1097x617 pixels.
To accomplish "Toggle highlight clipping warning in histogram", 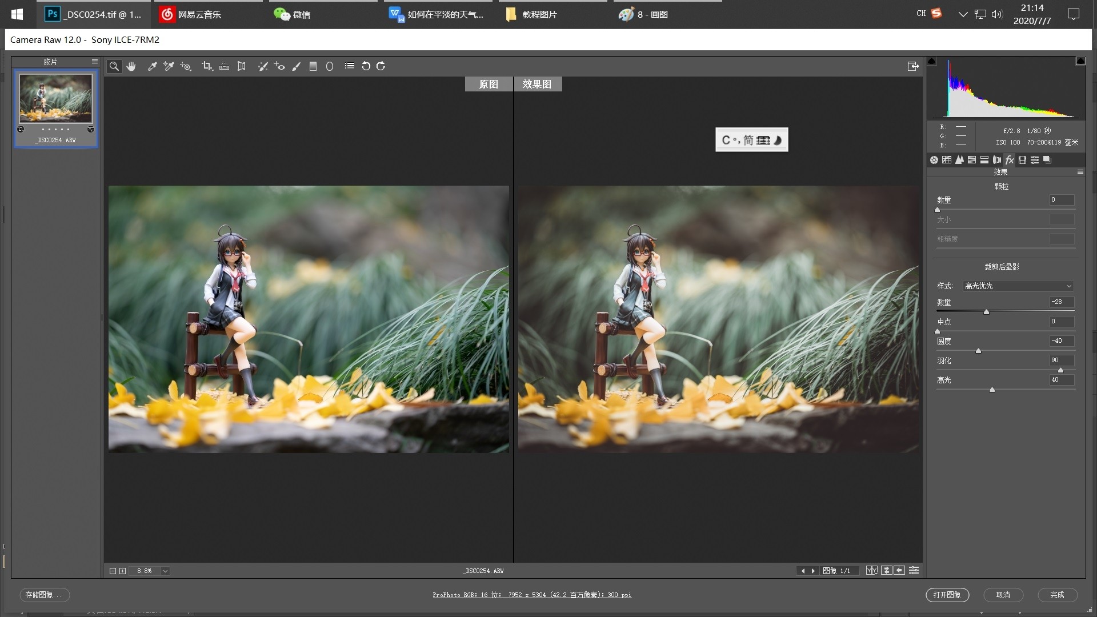I will coord(1080,62).
